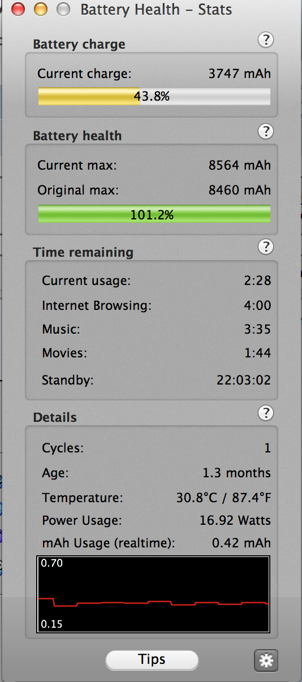Minimize window with the yellow button
Viewport: 302px width, 682px height.
(41, 9)
